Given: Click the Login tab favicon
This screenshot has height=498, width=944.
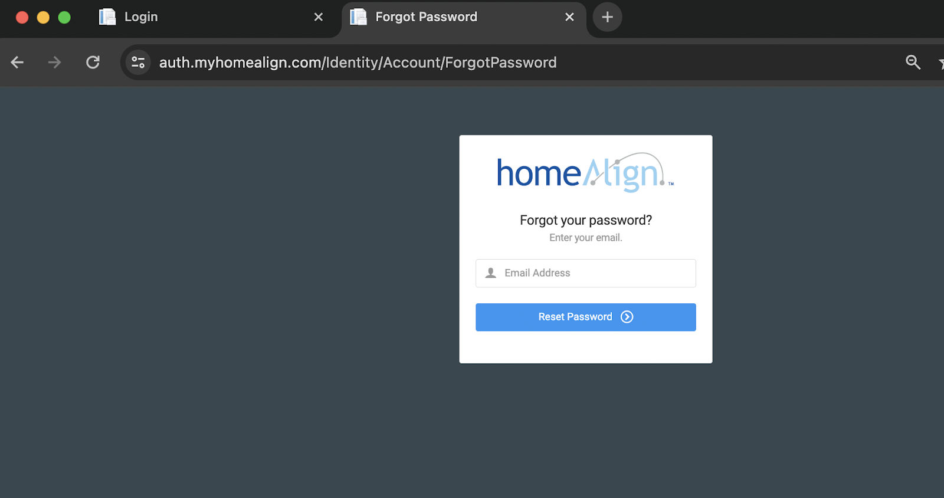Looking at the screenshot, I should coord(107,17).
